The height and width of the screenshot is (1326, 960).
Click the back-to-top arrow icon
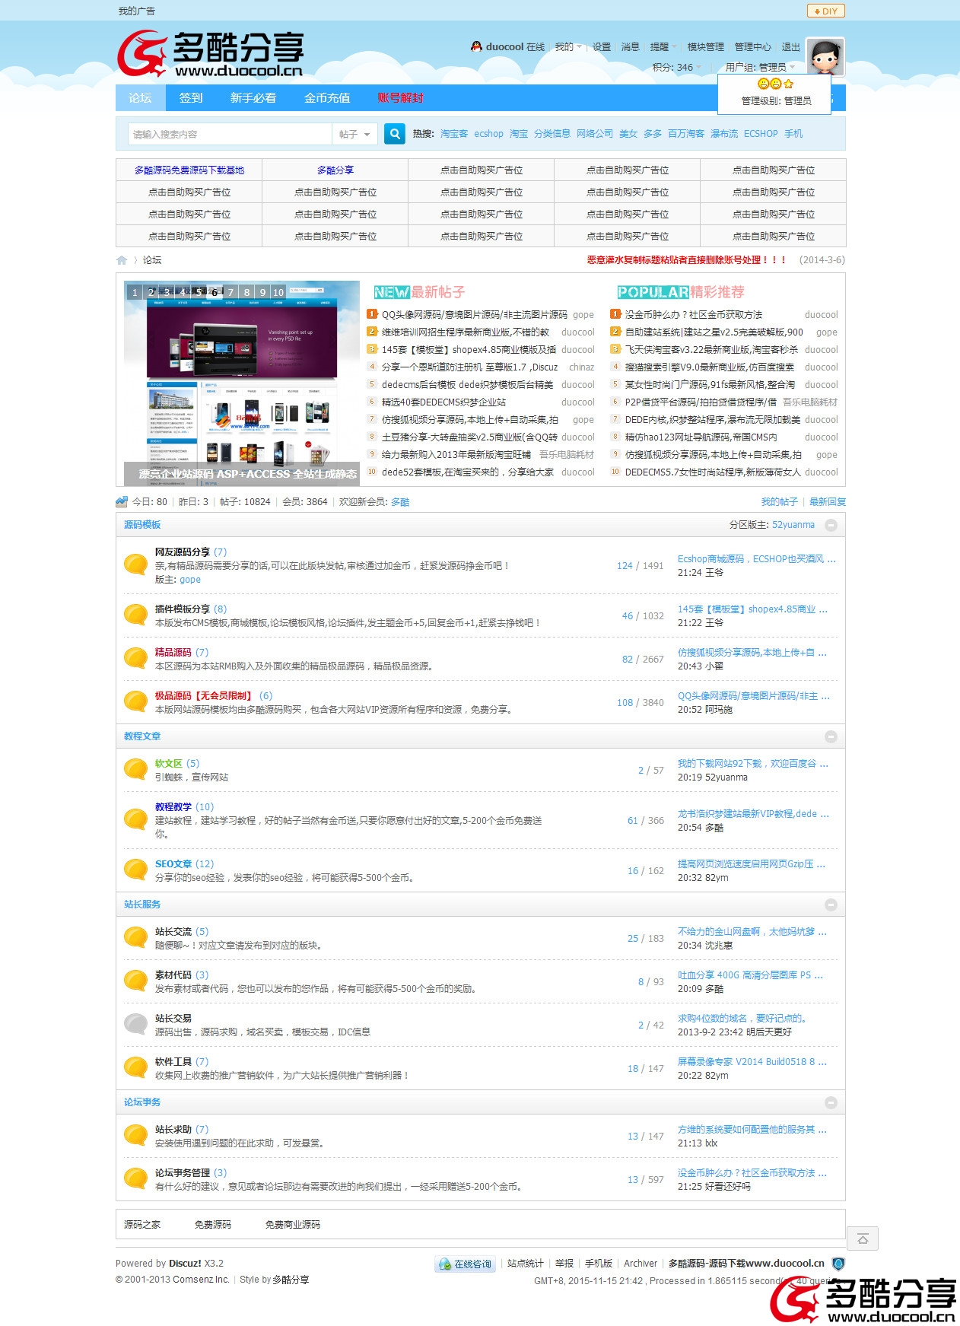(x=863, y=1239)
